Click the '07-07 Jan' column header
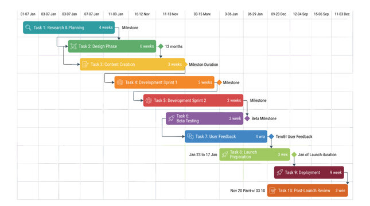 [92, 14]
